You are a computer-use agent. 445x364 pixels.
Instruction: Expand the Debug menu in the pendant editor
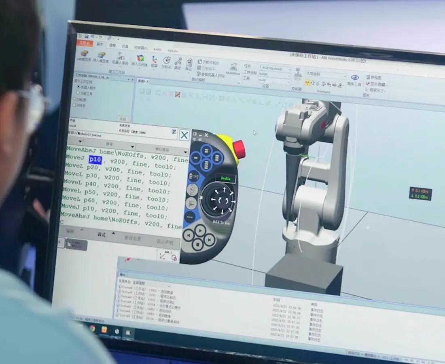click(106, 235)
